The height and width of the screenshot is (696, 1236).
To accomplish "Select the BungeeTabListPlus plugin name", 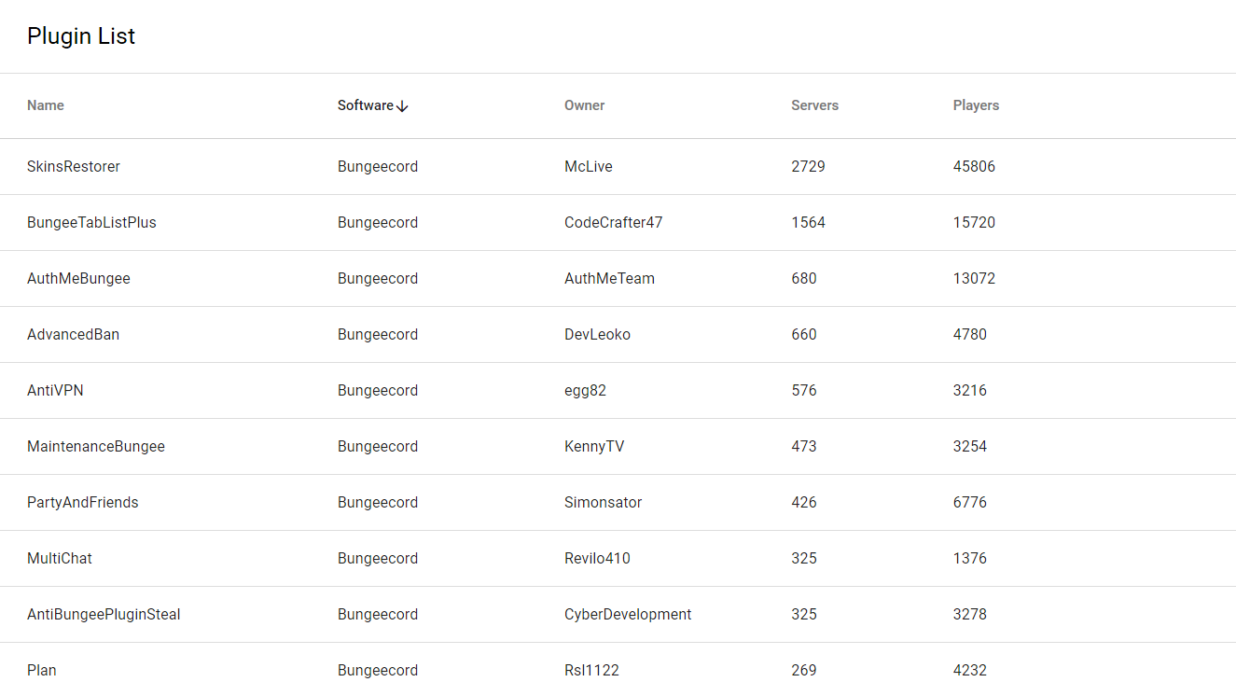I will click(91, 223).
